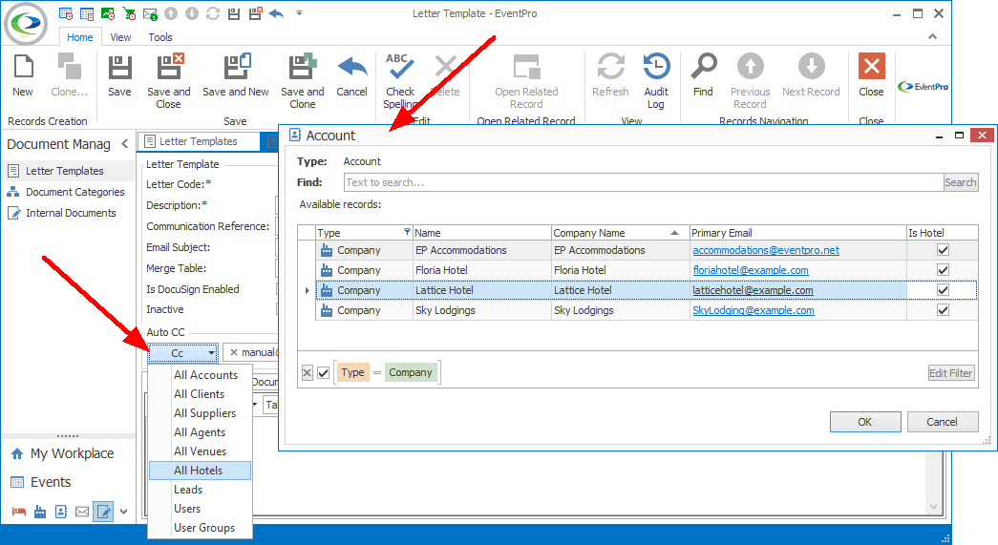Choose All Venues from the list
The image size is (998, 545).
click(x=200, y=451)
